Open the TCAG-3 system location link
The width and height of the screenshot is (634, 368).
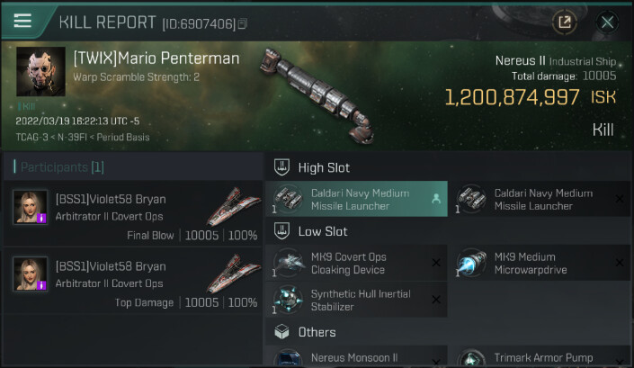tap(34, 138)
